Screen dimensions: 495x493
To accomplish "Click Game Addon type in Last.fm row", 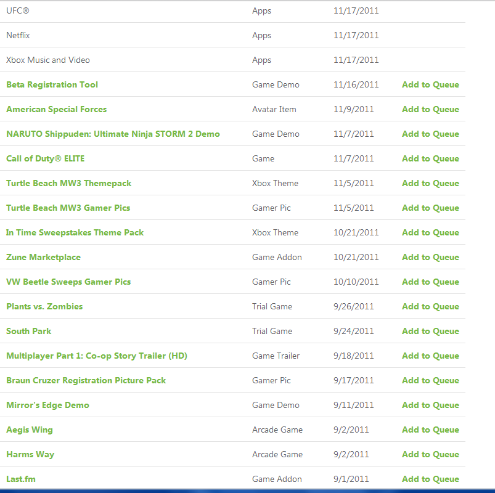I will (x=277, y=479).
